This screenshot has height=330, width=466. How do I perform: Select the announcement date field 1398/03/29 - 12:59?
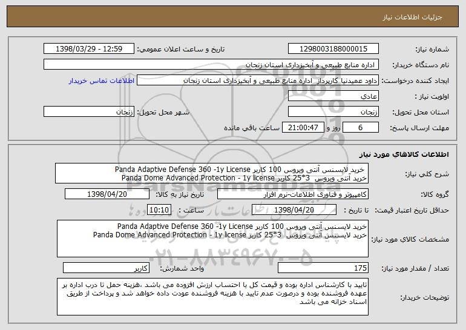coord(89,49)
